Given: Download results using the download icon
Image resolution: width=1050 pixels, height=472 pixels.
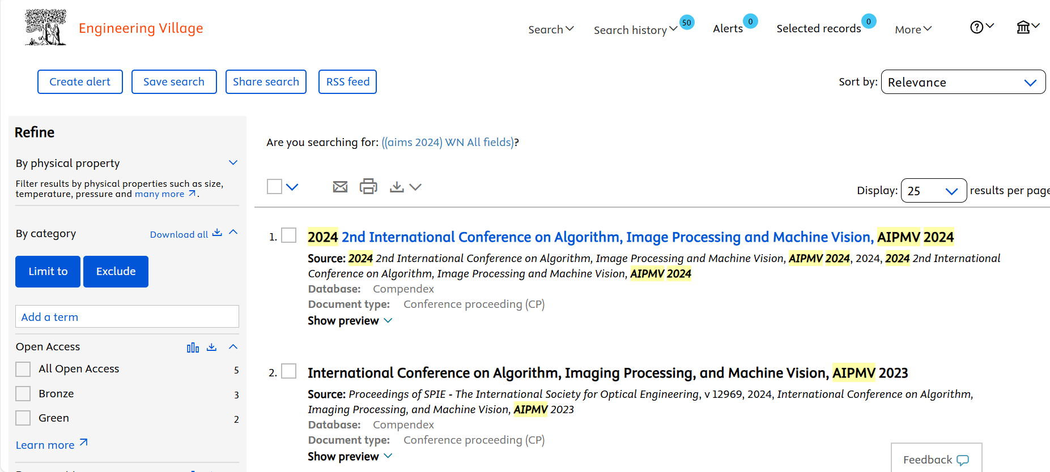Looking at the screenshot, I should [397, 187].
